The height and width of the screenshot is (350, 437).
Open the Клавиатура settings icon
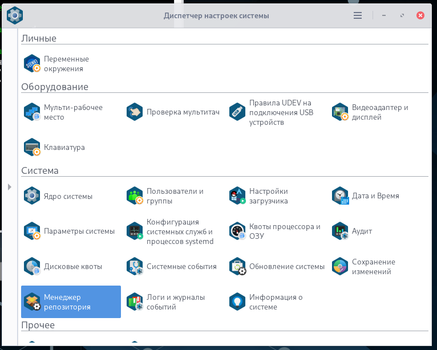click(x=32, y=147)
